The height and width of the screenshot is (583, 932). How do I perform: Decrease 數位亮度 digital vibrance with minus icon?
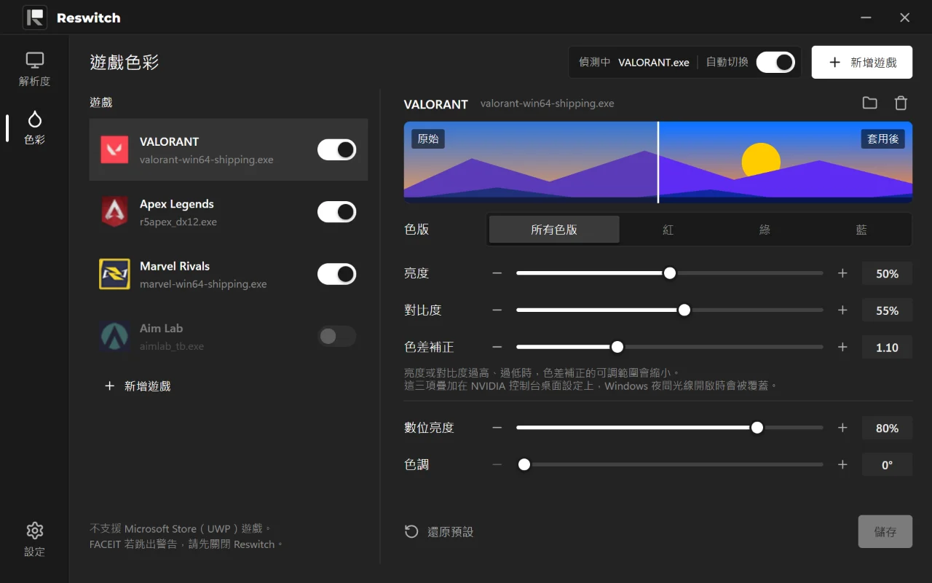click(x=497, y=428)
